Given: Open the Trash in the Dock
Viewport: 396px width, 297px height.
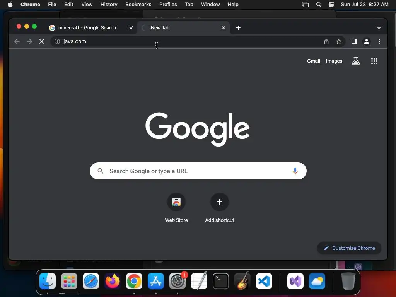Looking at the screenshot, I should tap(348, 281).
